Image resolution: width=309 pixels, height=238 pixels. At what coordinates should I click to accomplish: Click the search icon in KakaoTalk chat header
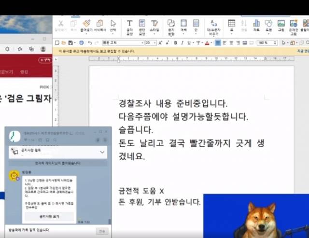tap(55, 140)
